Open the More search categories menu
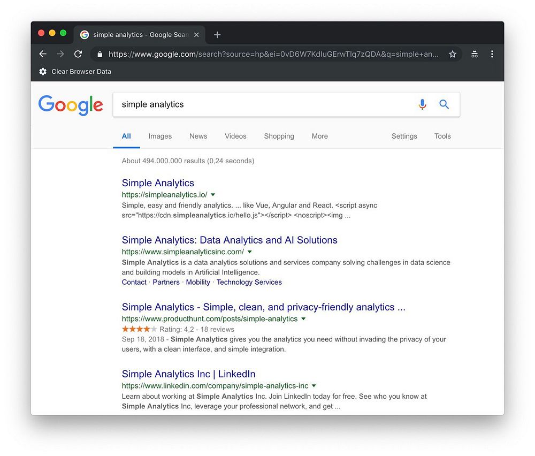The height and width of the screenshot is (456, 535). pyautogui.click(x=320, y=136)
